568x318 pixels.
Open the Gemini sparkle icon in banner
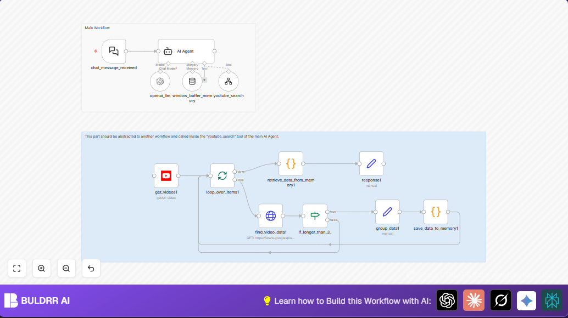point(526,300)
